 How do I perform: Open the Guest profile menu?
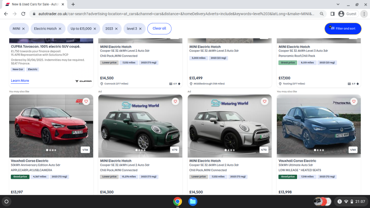click(347, 14)
